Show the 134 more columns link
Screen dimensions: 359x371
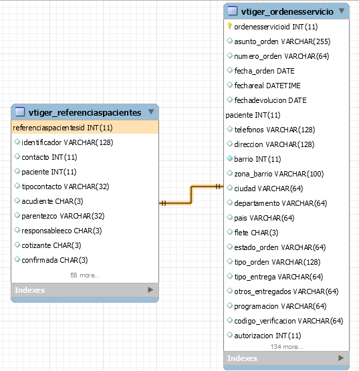click(287, 347)
